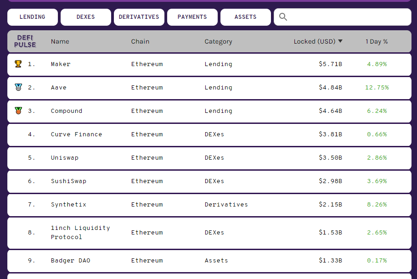The height and width of the screenshot is (279, 417).
Task: Sort by the Chain column header
Action: (140, 41)
